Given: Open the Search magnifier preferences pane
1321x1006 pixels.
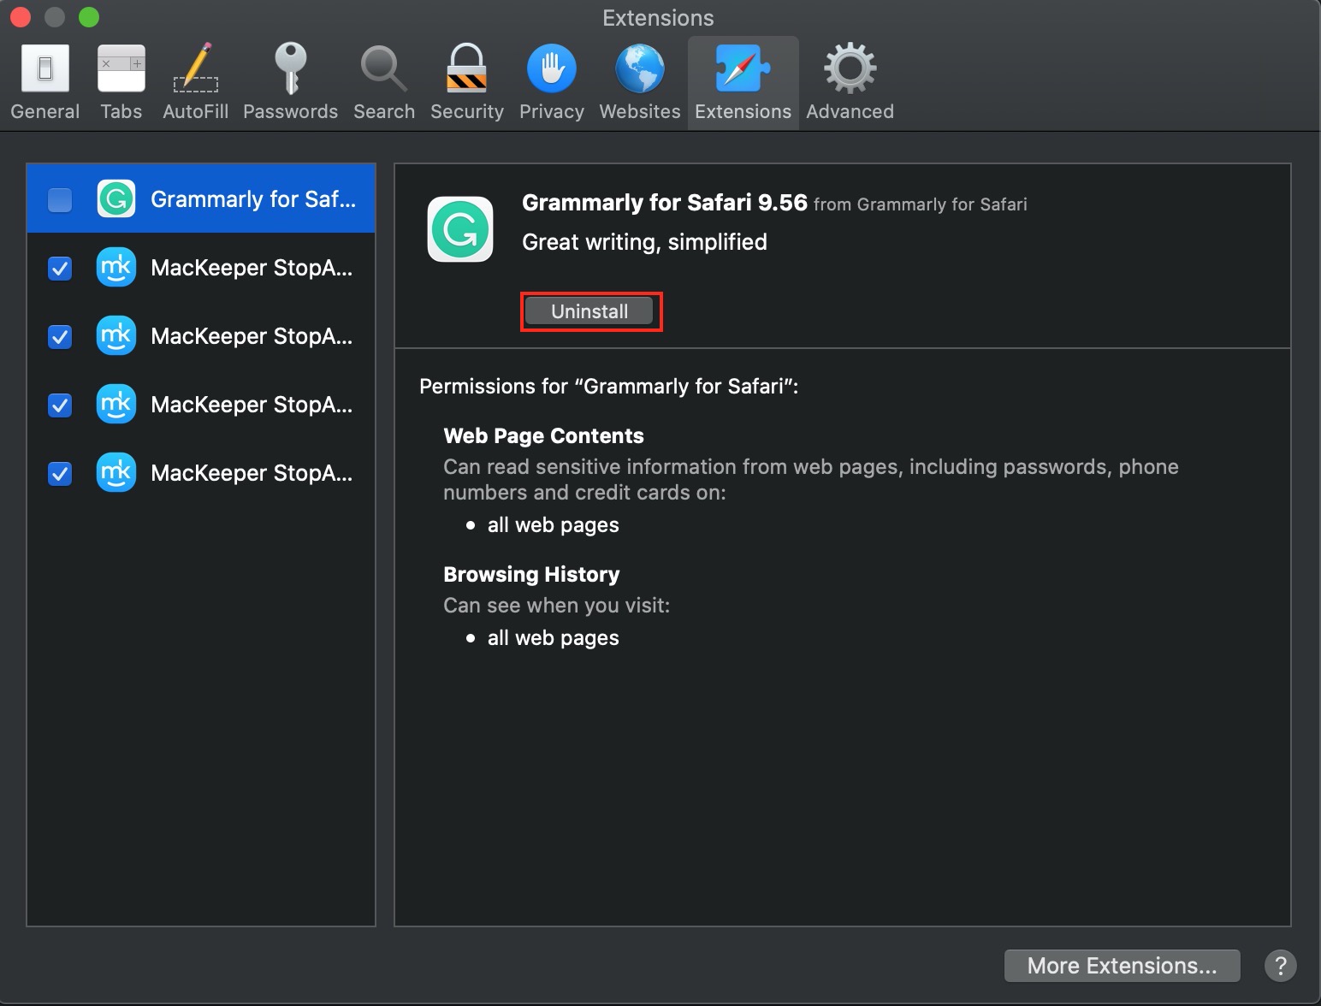Looking at the screenshot, I should tap(384, 83).
